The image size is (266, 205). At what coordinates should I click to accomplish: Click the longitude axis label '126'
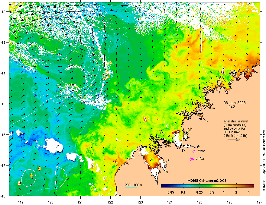point(230,202)
